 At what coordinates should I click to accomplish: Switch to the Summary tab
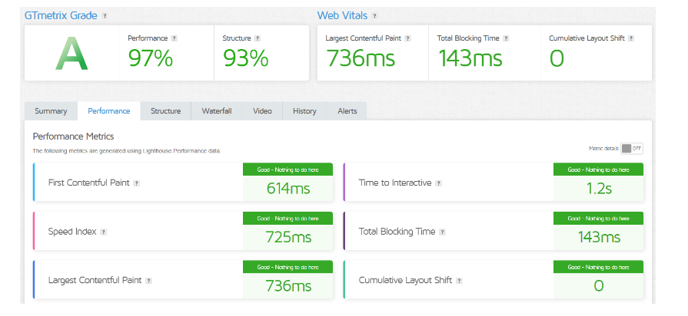pyautogui.click(x=51, y=111)
